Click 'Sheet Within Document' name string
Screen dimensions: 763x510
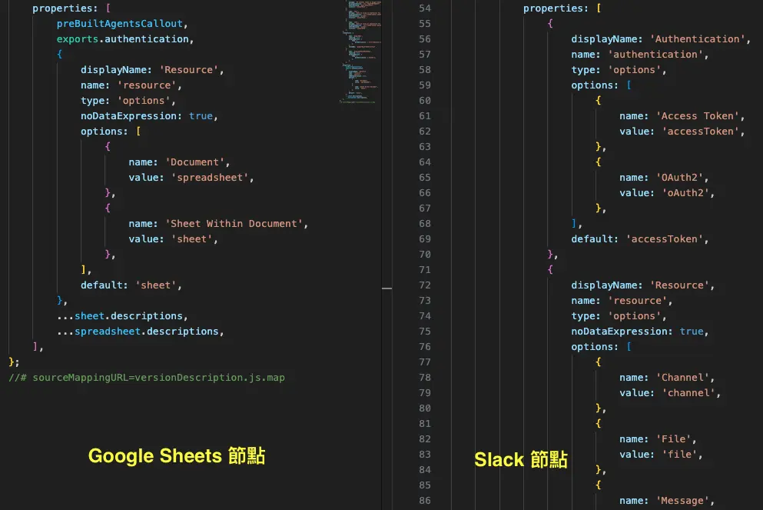pyautogui.click(x=234, y=224)
